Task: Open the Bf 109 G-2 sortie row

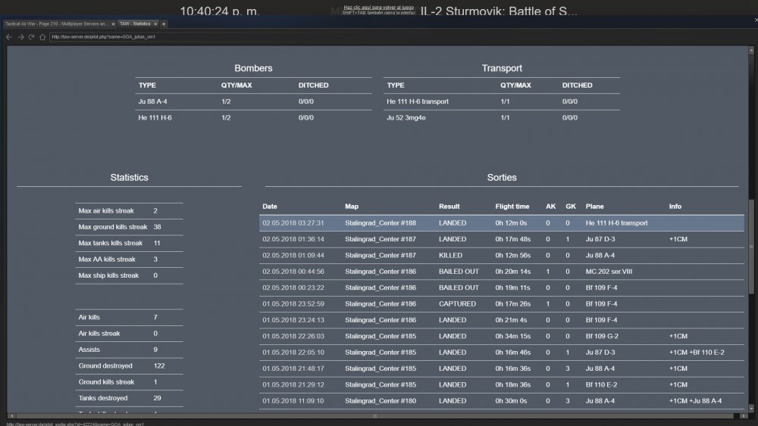Action: click(x=500, y=336)
